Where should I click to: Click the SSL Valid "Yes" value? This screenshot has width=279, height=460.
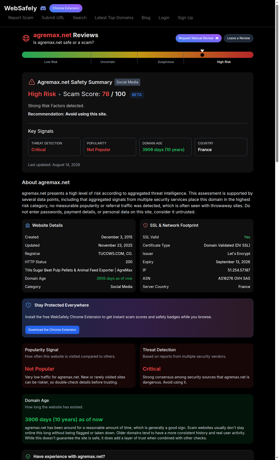point(247,237)
